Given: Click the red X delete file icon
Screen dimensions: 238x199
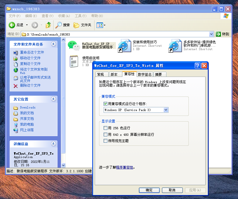Looking at the screenshot, I should (x=15, y=86).
